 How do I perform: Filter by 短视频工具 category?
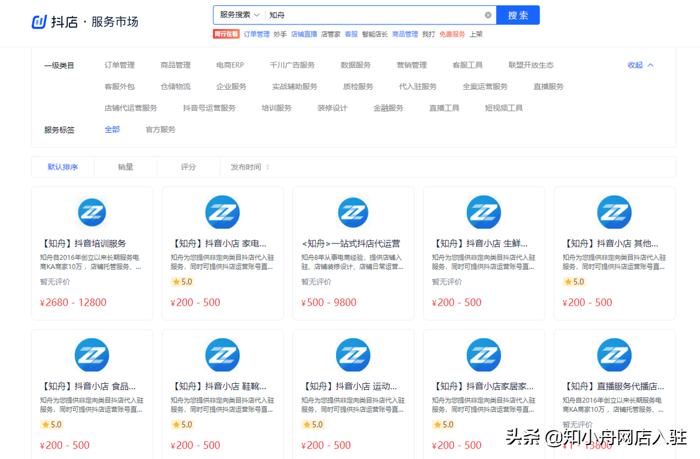pos(504,108)
